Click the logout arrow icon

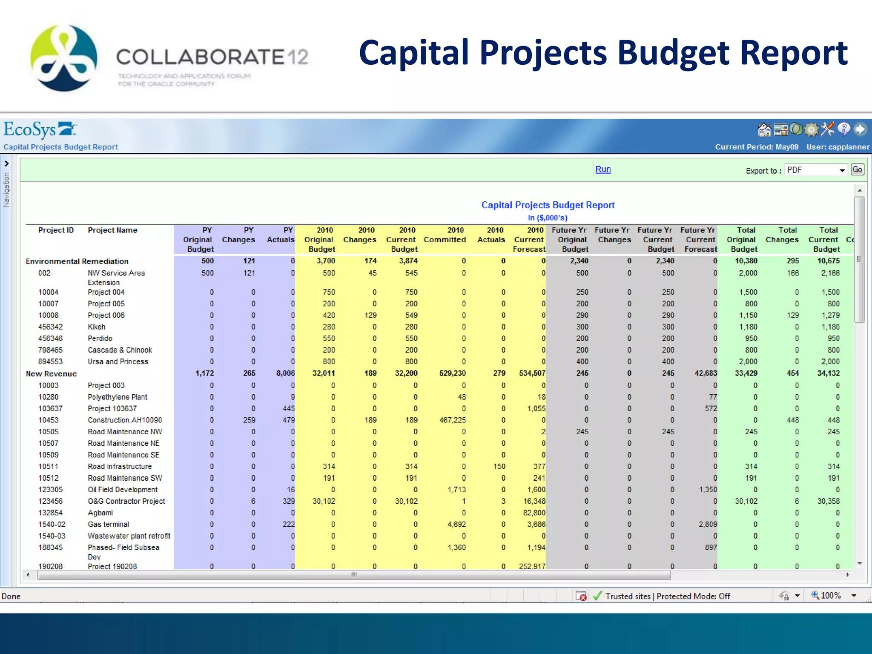pyautogui.click(x=860, y=129)
